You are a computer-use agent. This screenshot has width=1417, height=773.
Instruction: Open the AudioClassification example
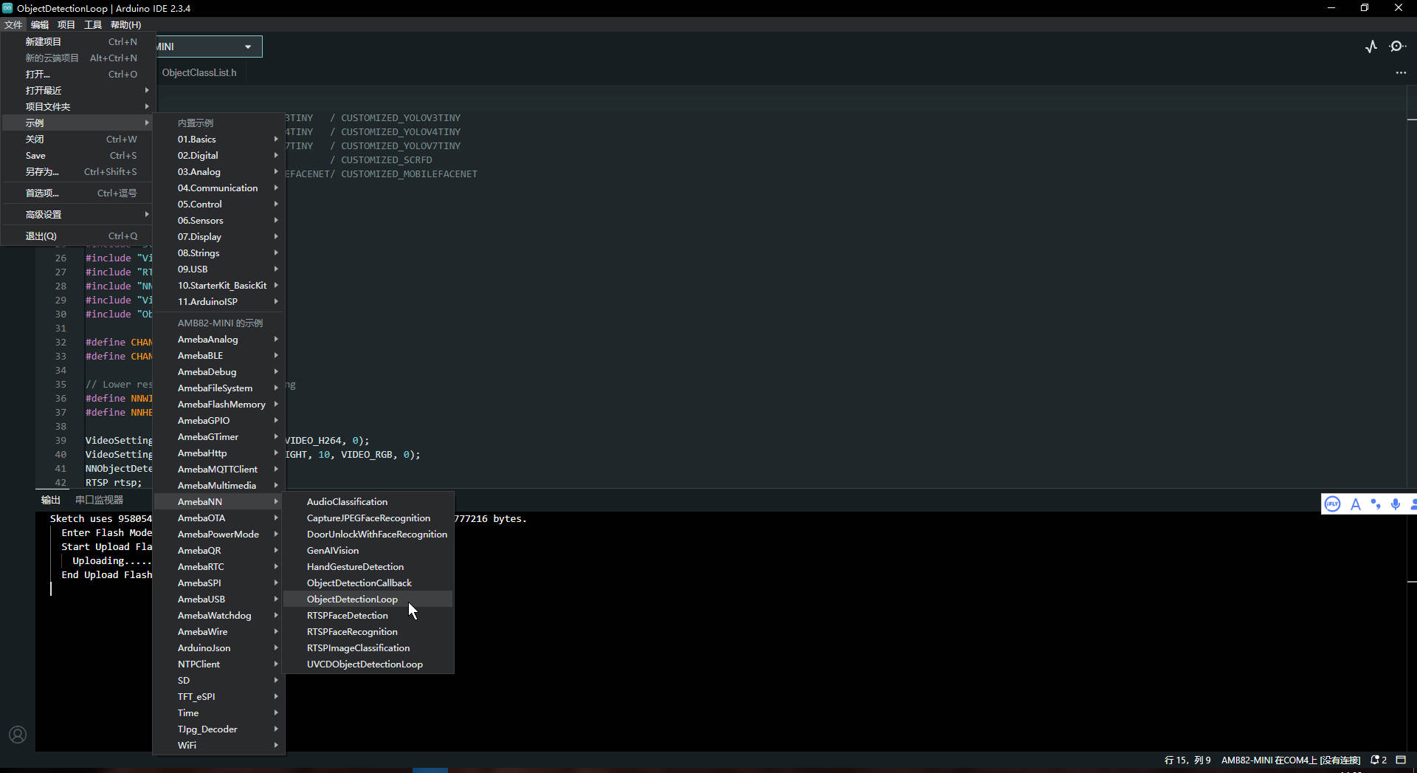(368, 501)
